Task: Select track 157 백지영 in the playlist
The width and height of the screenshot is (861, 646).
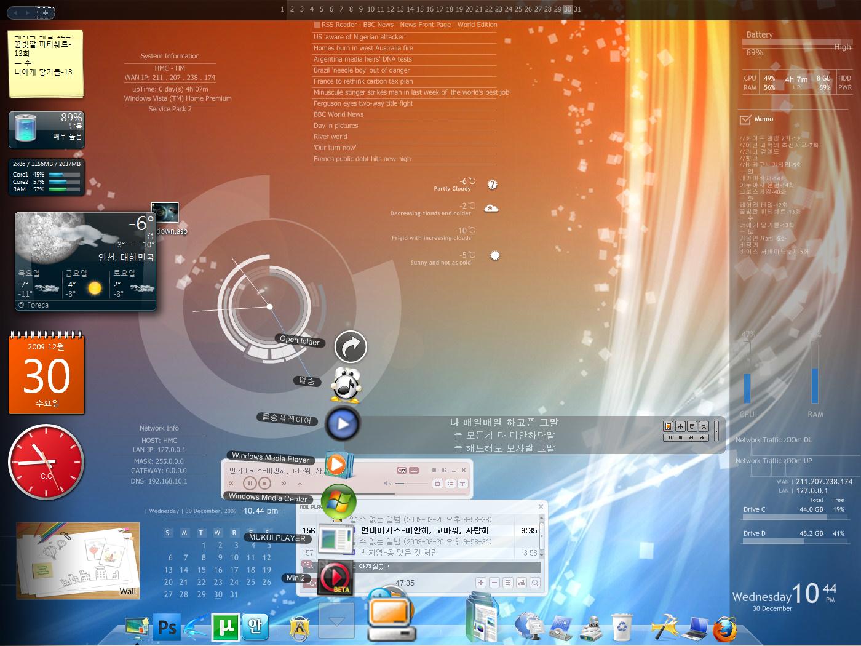Action: [419, 552]
